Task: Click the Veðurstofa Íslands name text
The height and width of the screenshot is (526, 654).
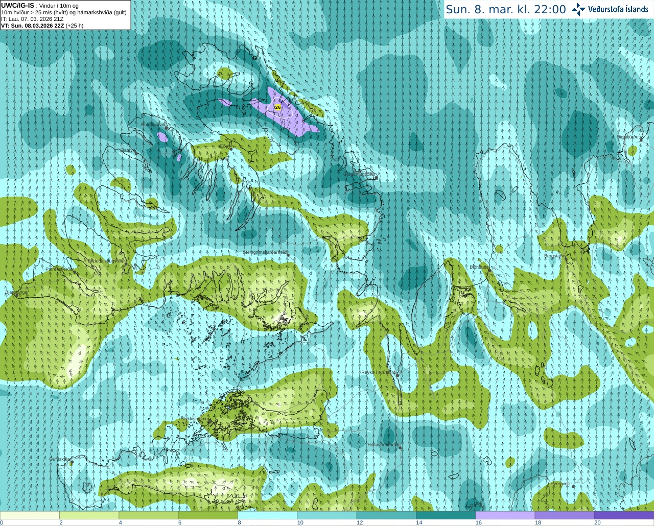Action: coord(618,9)
